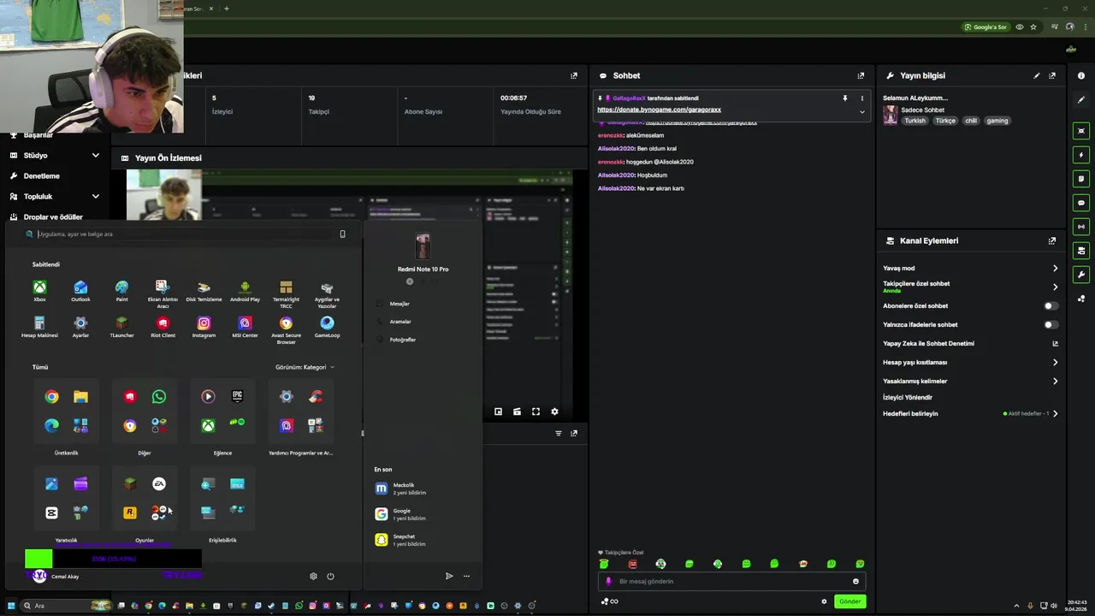Open Ekran Alıntısı Aracı snipping tool
Image resolution: width=1095 pixels, height=616 pixels.
point(163,293)
